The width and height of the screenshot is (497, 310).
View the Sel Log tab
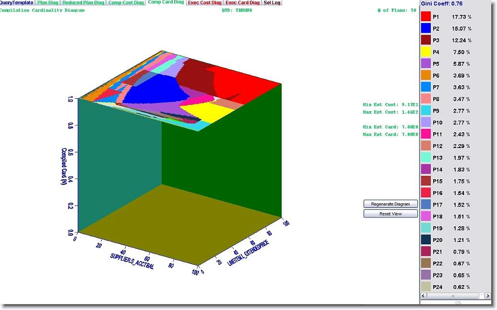point(272,3)
